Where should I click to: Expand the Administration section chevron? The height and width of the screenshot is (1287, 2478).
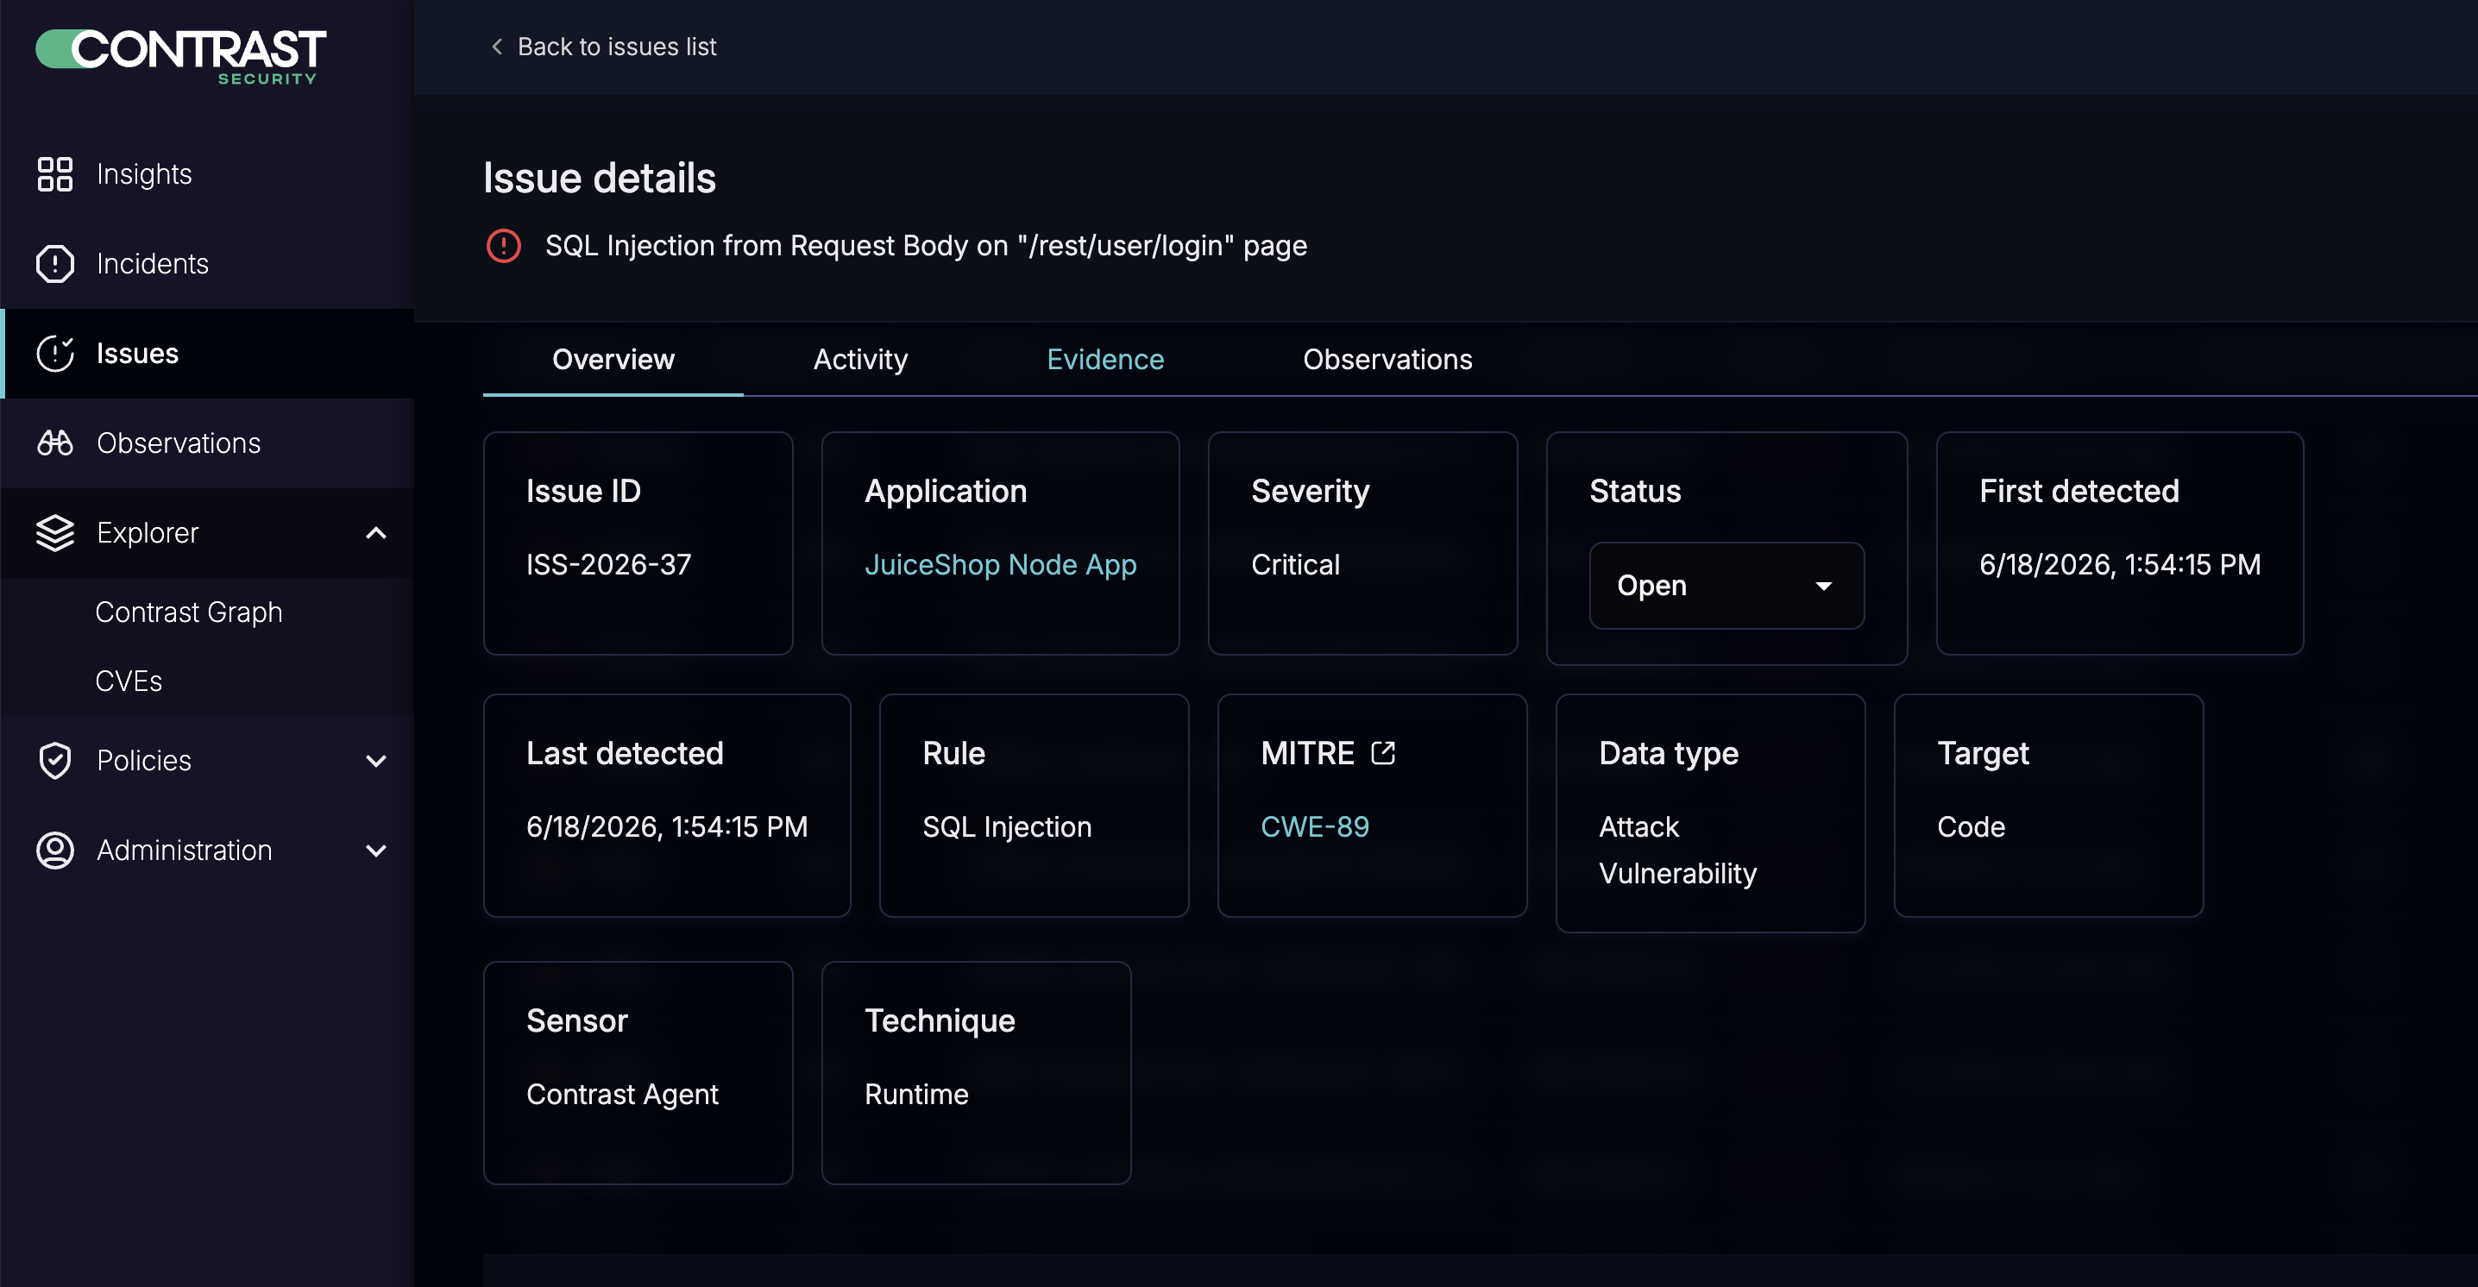point(376,851)
